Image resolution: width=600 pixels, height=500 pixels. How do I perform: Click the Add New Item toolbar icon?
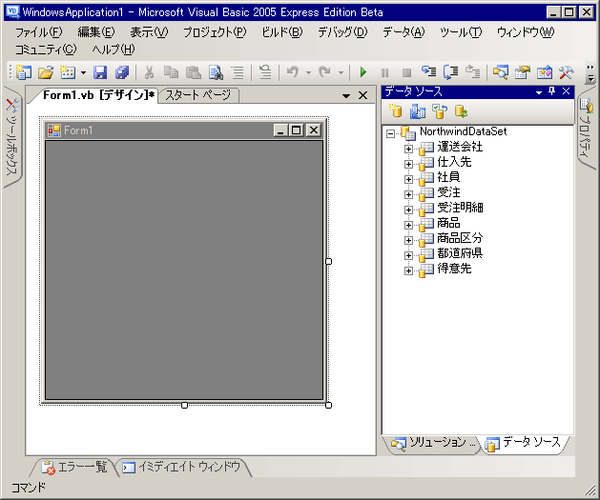pyautogui.click(x=68, y=71)
